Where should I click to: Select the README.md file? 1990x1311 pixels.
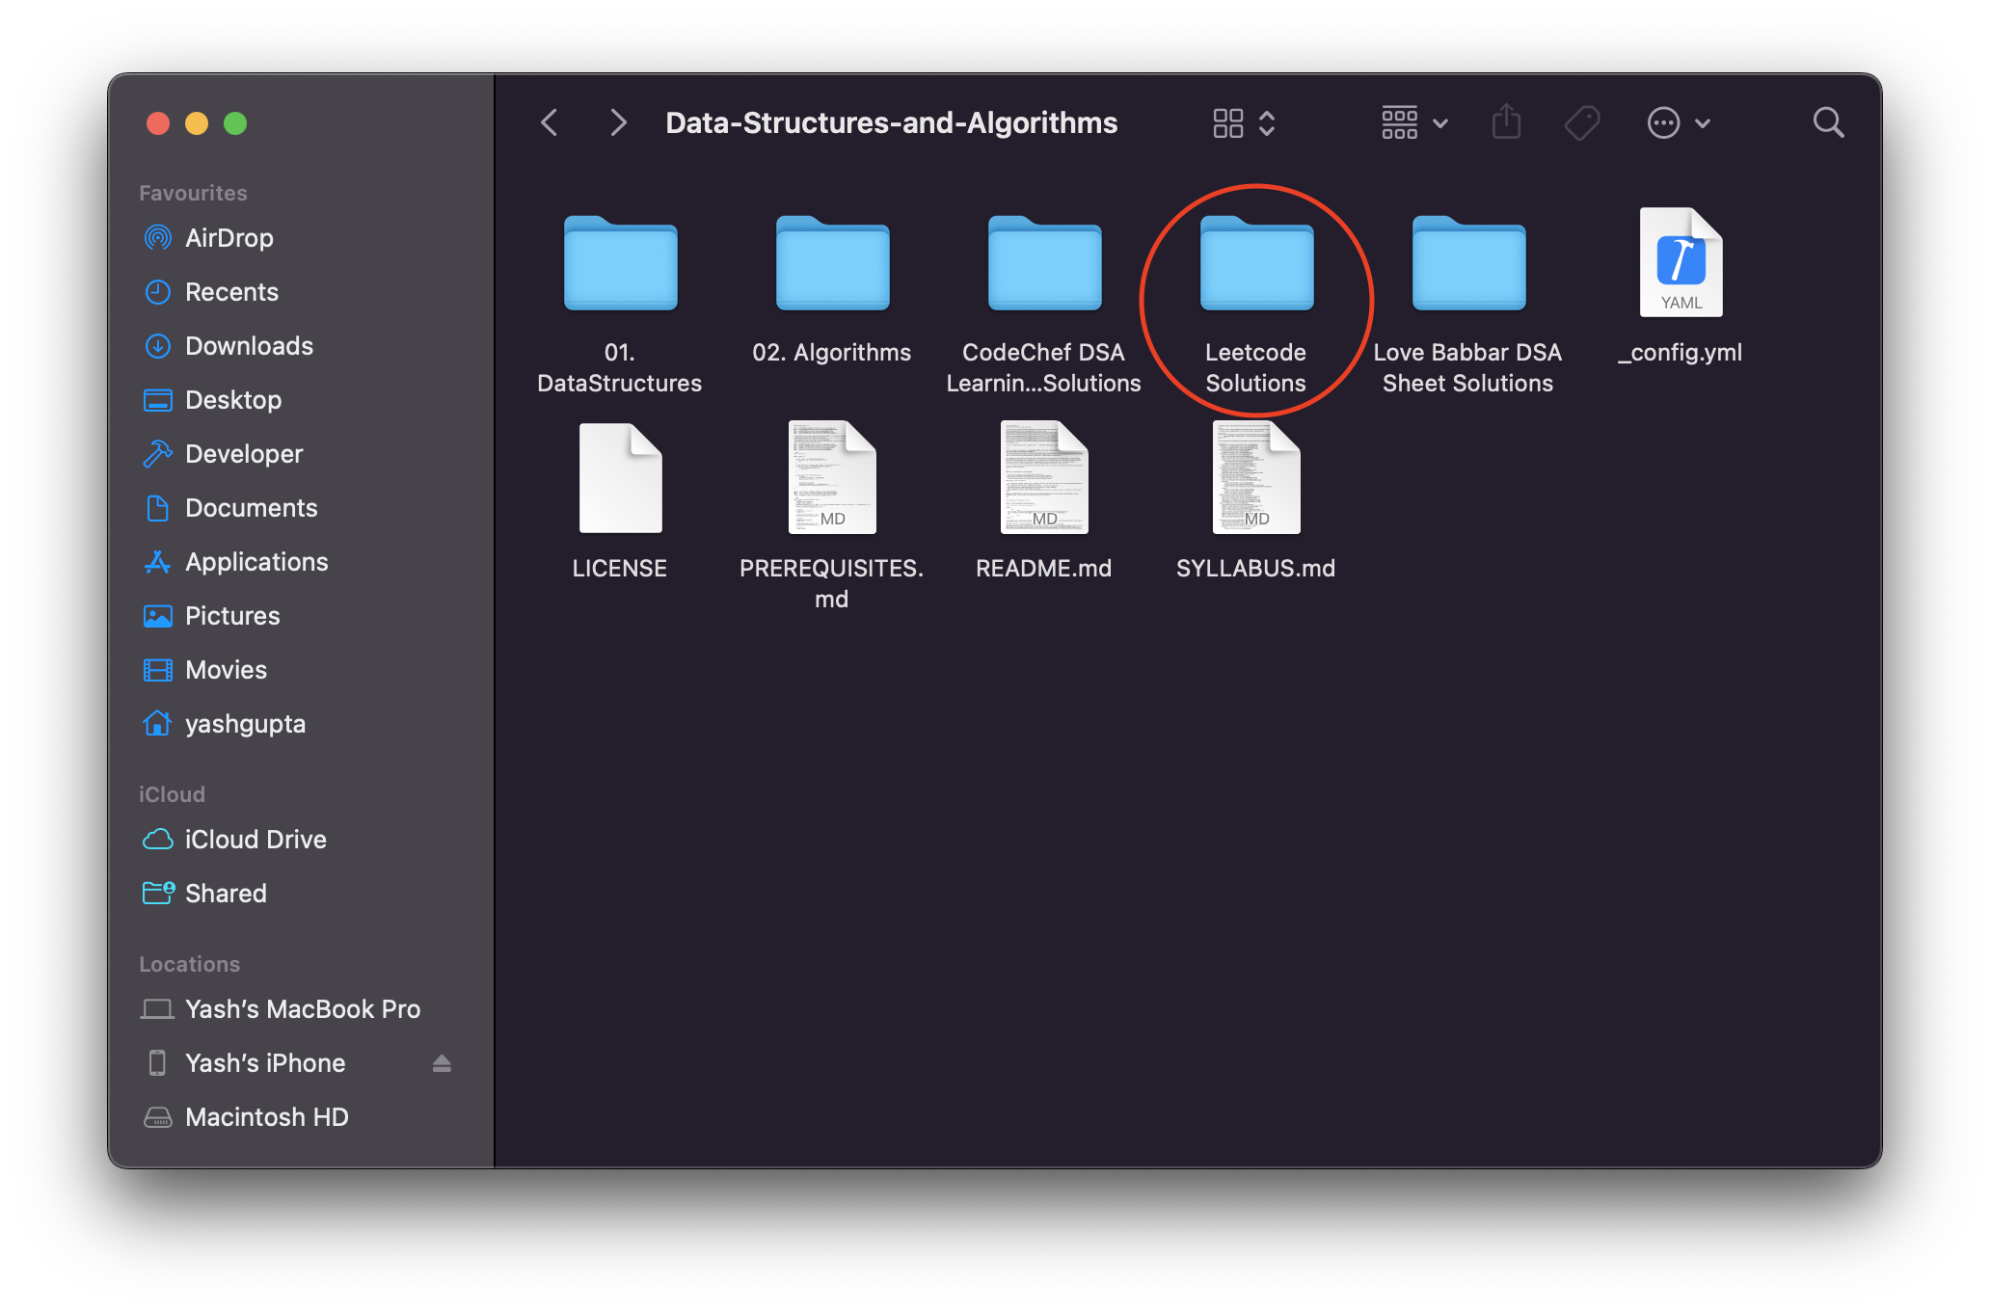click(x=1043, y=479)
